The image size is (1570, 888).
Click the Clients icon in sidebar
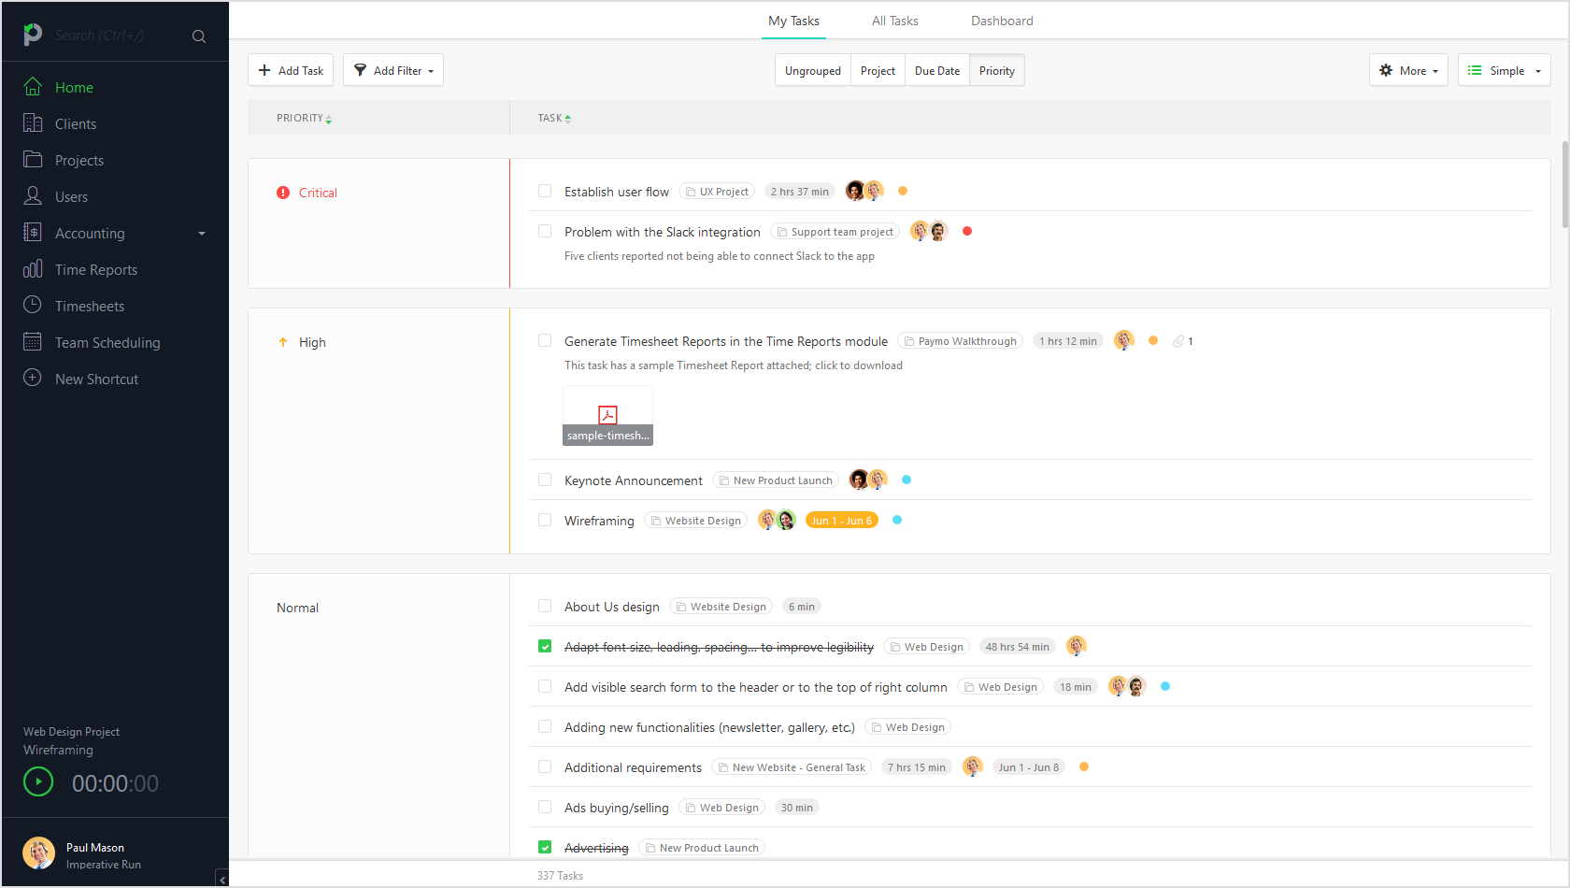32,122
